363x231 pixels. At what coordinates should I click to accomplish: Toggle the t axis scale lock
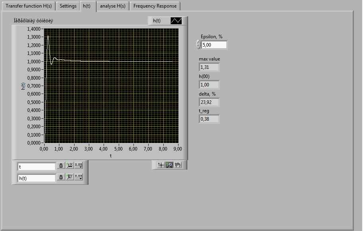[x=61, y=166]
